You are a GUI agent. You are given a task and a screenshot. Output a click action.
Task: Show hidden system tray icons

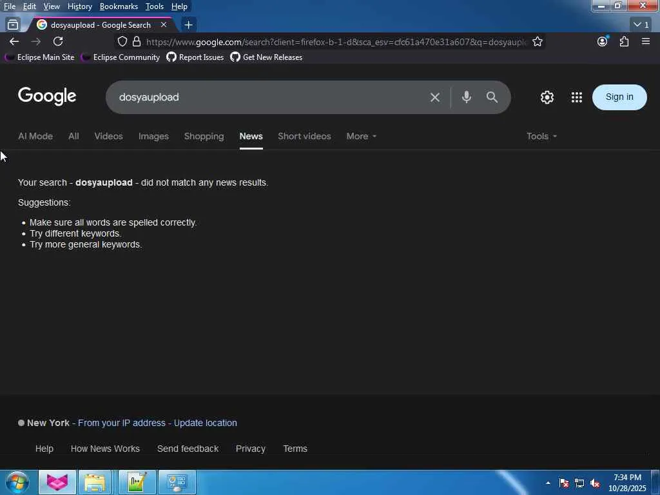tap(548, 483)
